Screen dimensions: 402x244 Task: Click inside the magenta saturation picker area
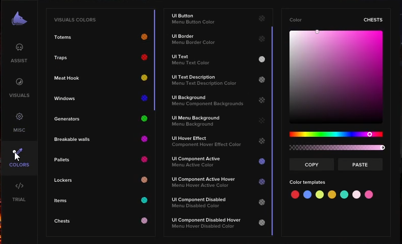click(336, 77)
